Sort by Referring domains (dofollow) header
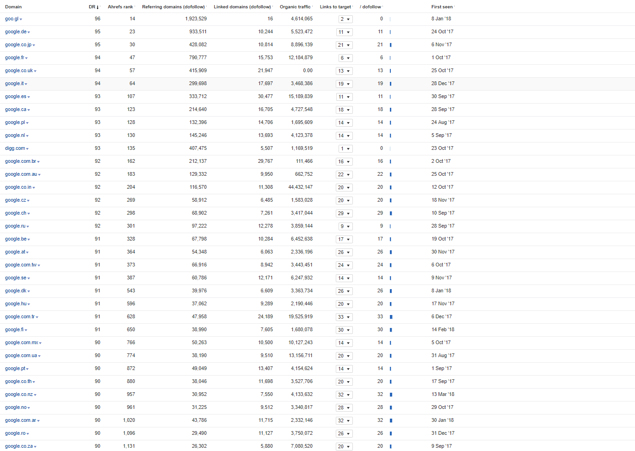Viewport: 635px width, 451px height. pyautogui.click(x=173, y=6)
